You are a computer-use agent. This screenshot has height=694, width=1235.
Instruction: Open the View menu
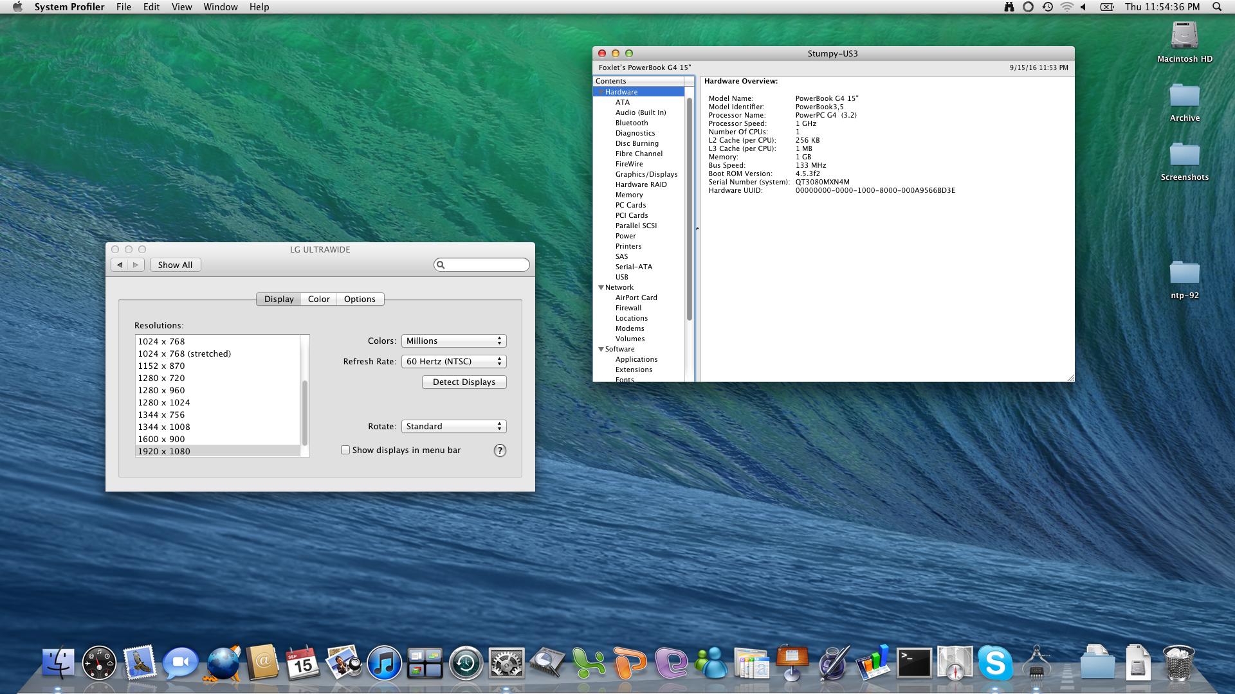point(181,7)
